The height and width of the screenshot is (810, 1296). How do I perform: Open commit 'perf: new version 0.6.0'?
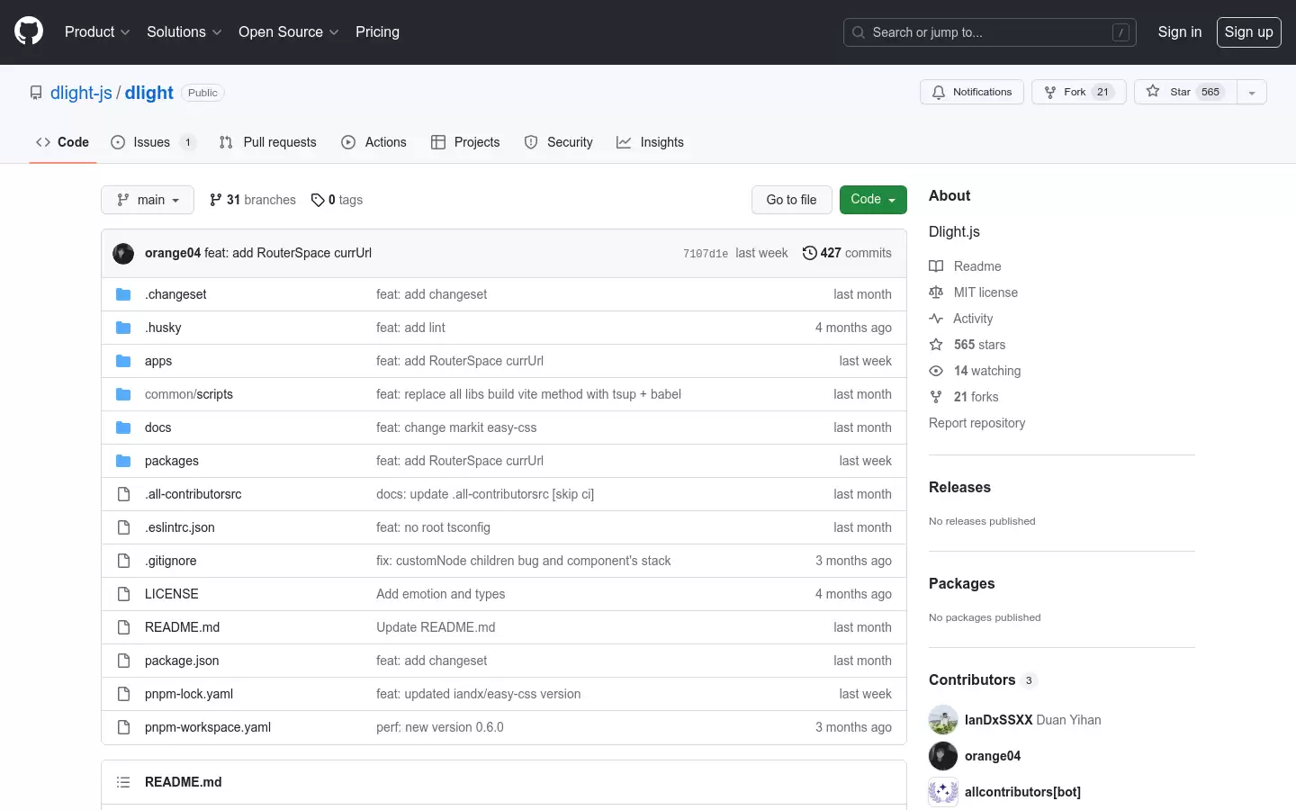(x=440, y=727)
